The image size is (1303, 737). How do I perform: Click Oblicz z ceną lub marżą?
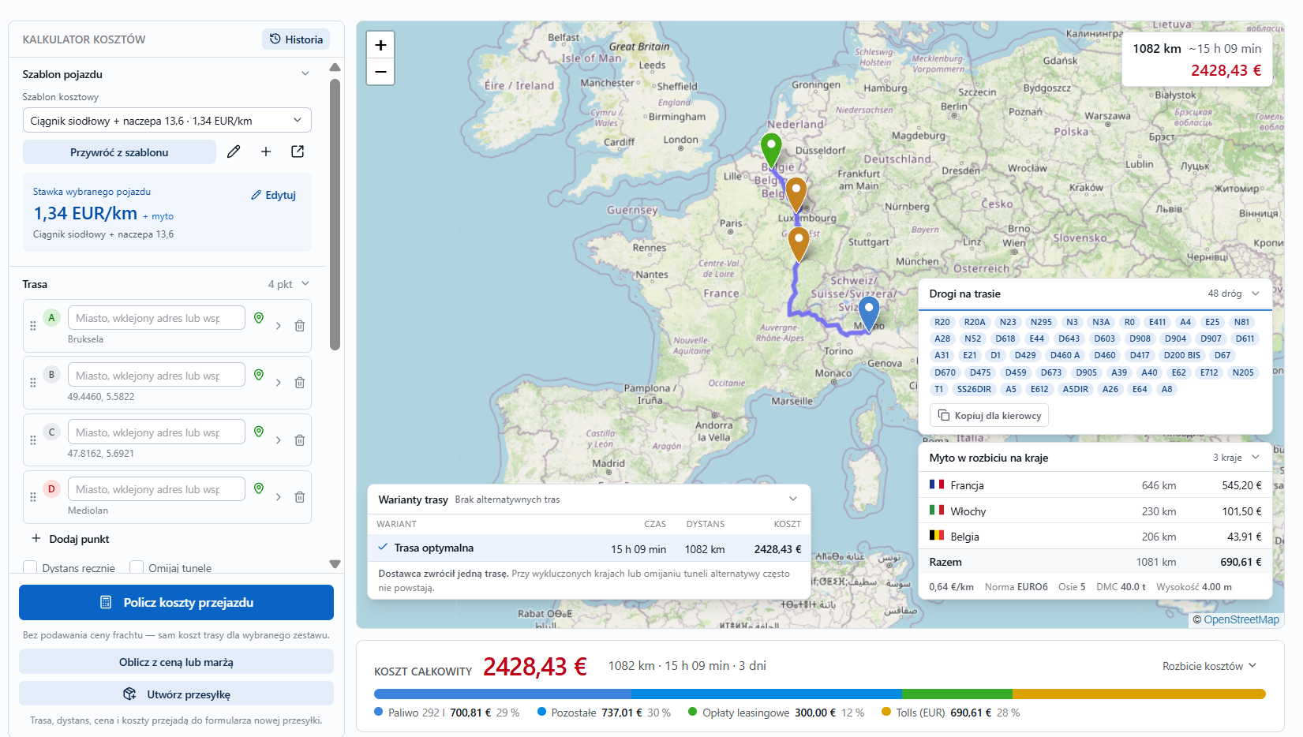pos(176,662)
